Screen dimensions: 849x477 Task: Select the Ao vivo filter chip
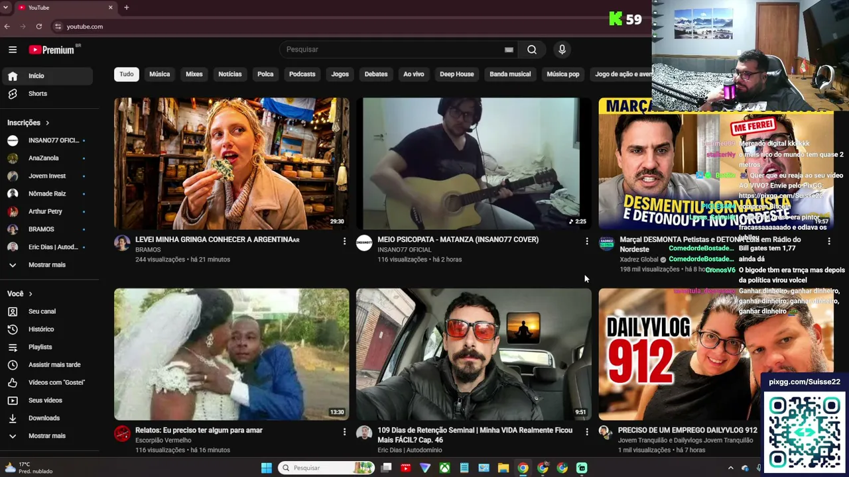coord(414,74)
